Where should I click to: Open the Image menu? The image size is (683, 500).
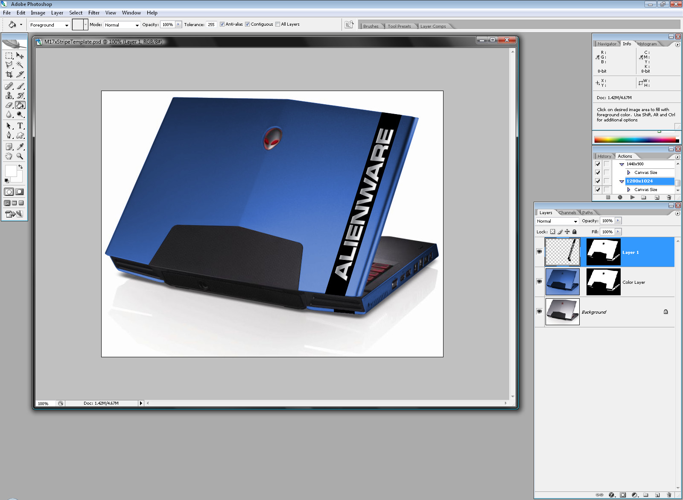pos(38,13)
